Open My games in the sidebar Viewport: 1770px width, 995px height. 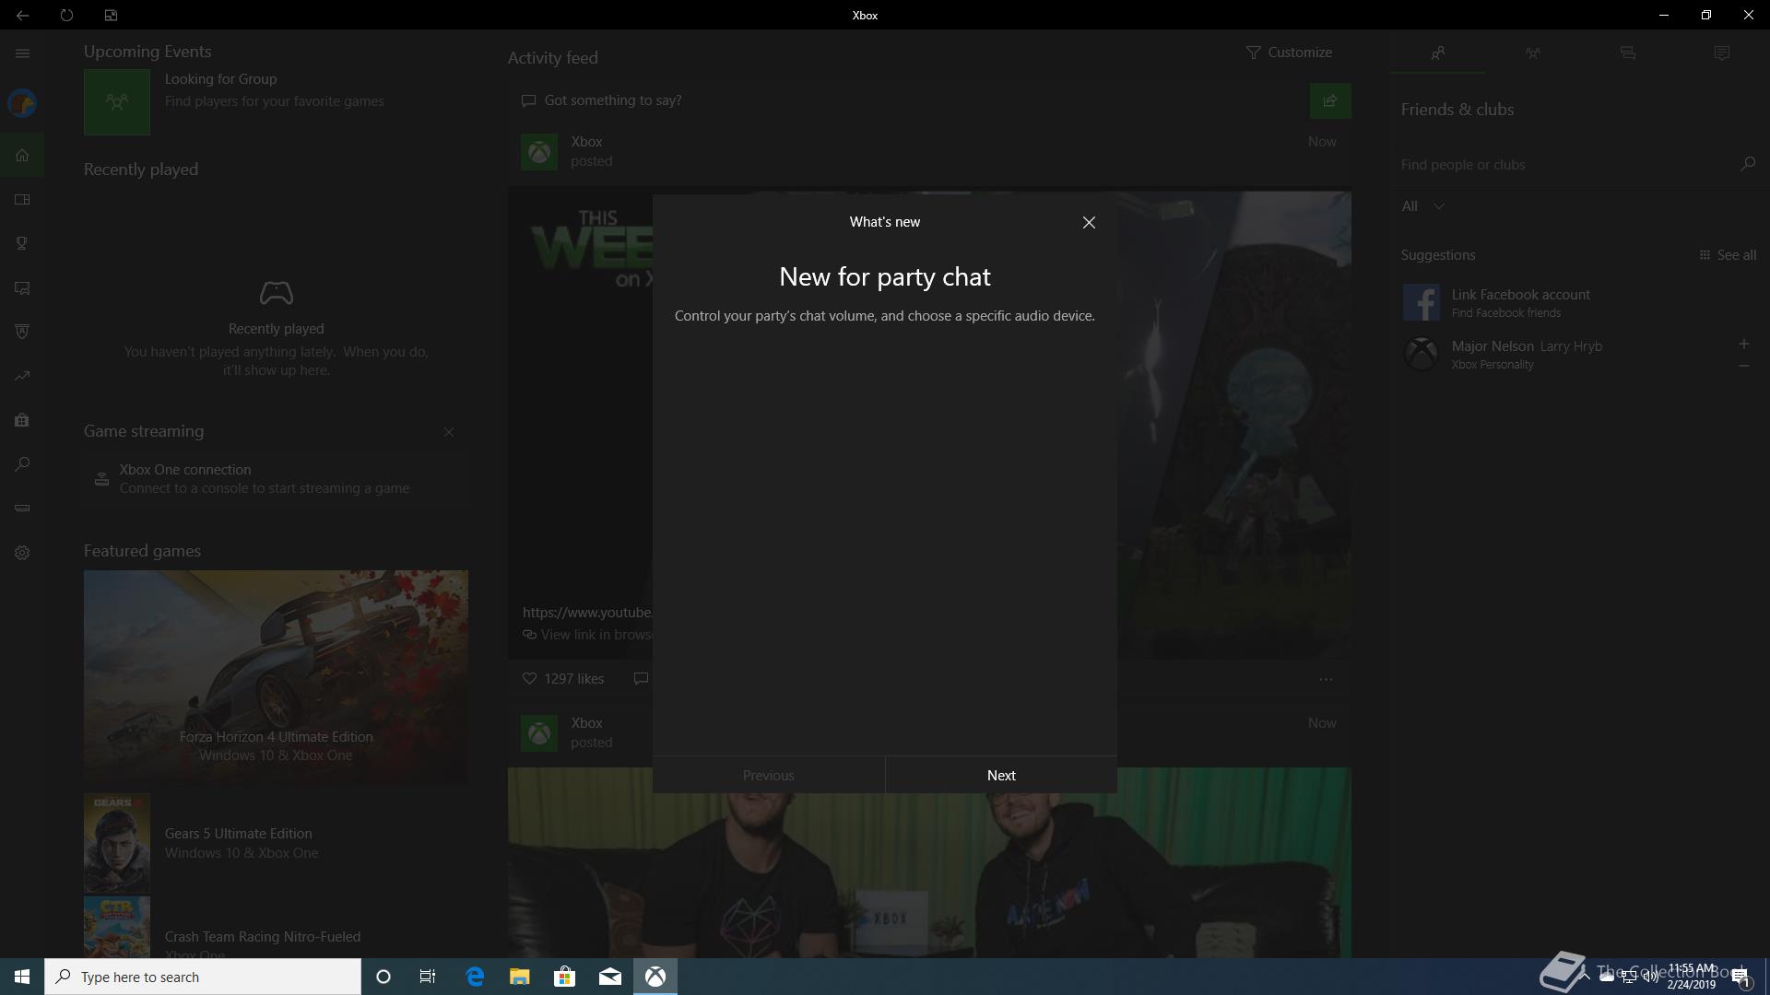22,199
